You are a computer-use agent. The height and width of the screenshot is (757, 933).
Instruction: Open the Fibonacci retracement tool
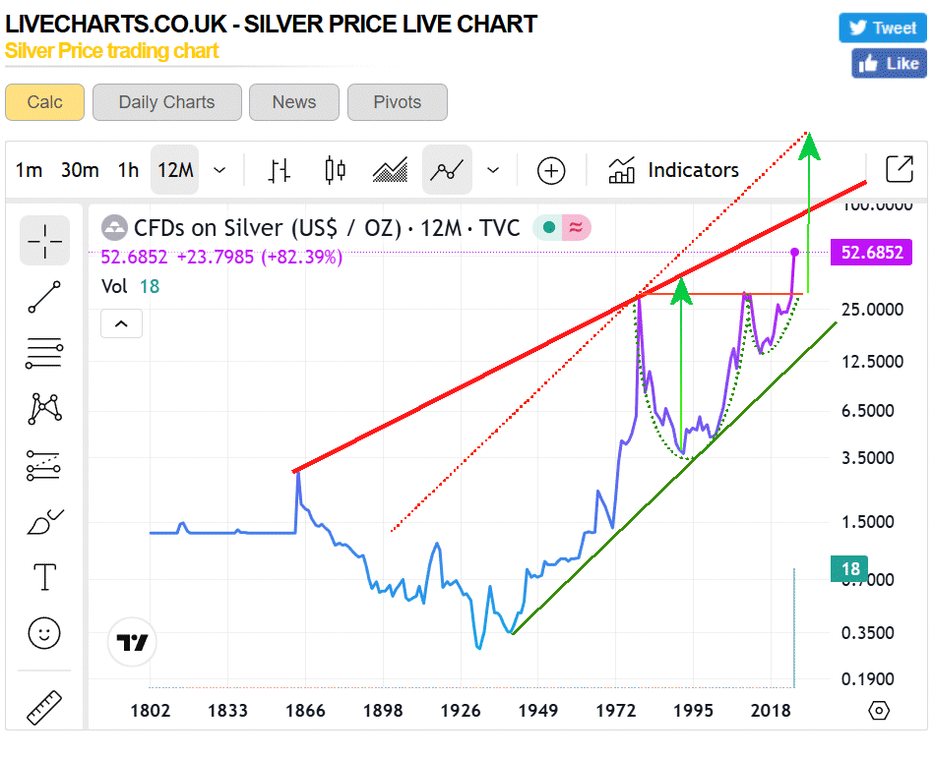coord(44,352)
